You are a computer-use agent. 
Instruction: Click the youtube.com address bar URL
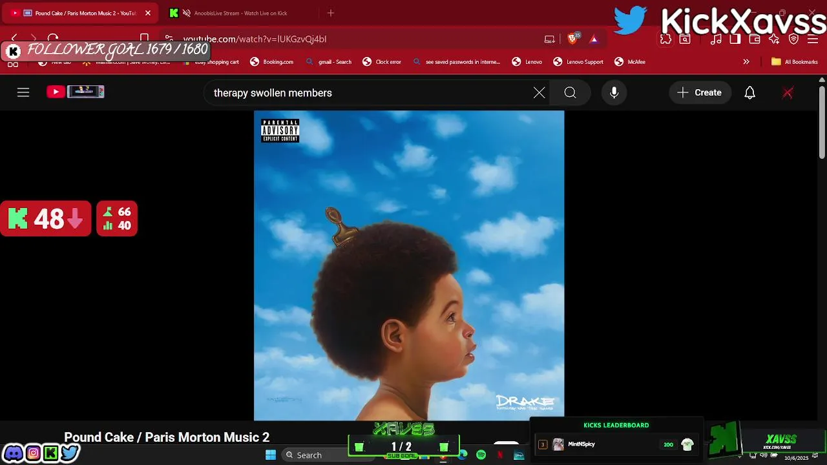tap(255, 39)
